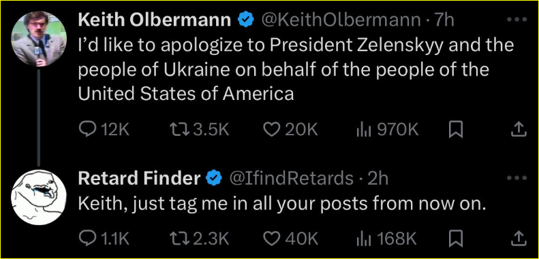The width and height of the screenshot is (539, 259).
Task: Repost Keith Olbermann's tweet
Action: [200, 130]
